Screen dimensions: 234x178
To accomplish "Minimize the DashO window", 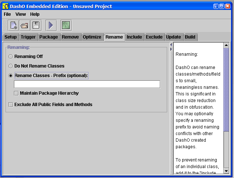I will click(216, 6).
